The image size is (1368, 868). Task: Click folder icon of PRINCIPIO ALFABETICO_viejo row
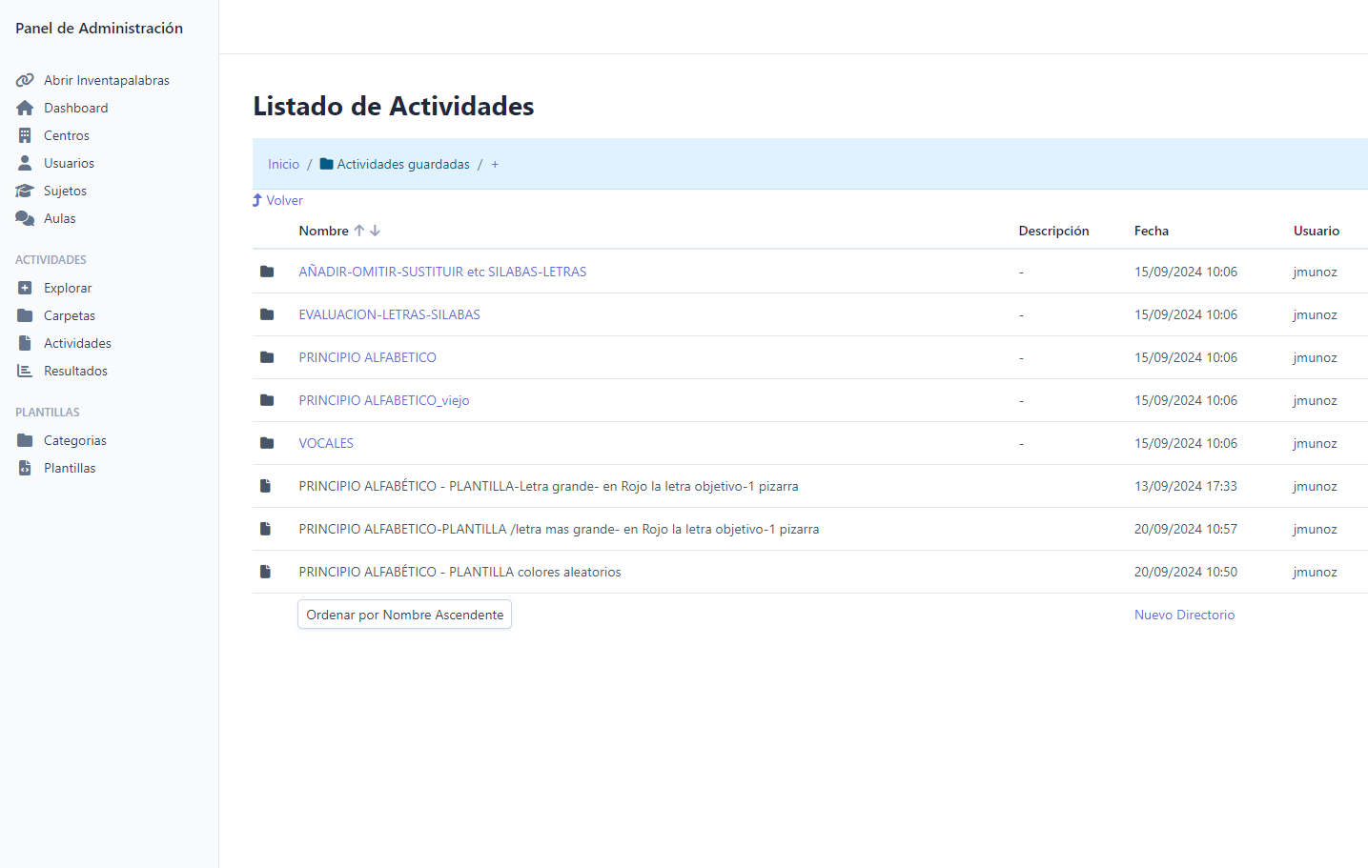267,400
